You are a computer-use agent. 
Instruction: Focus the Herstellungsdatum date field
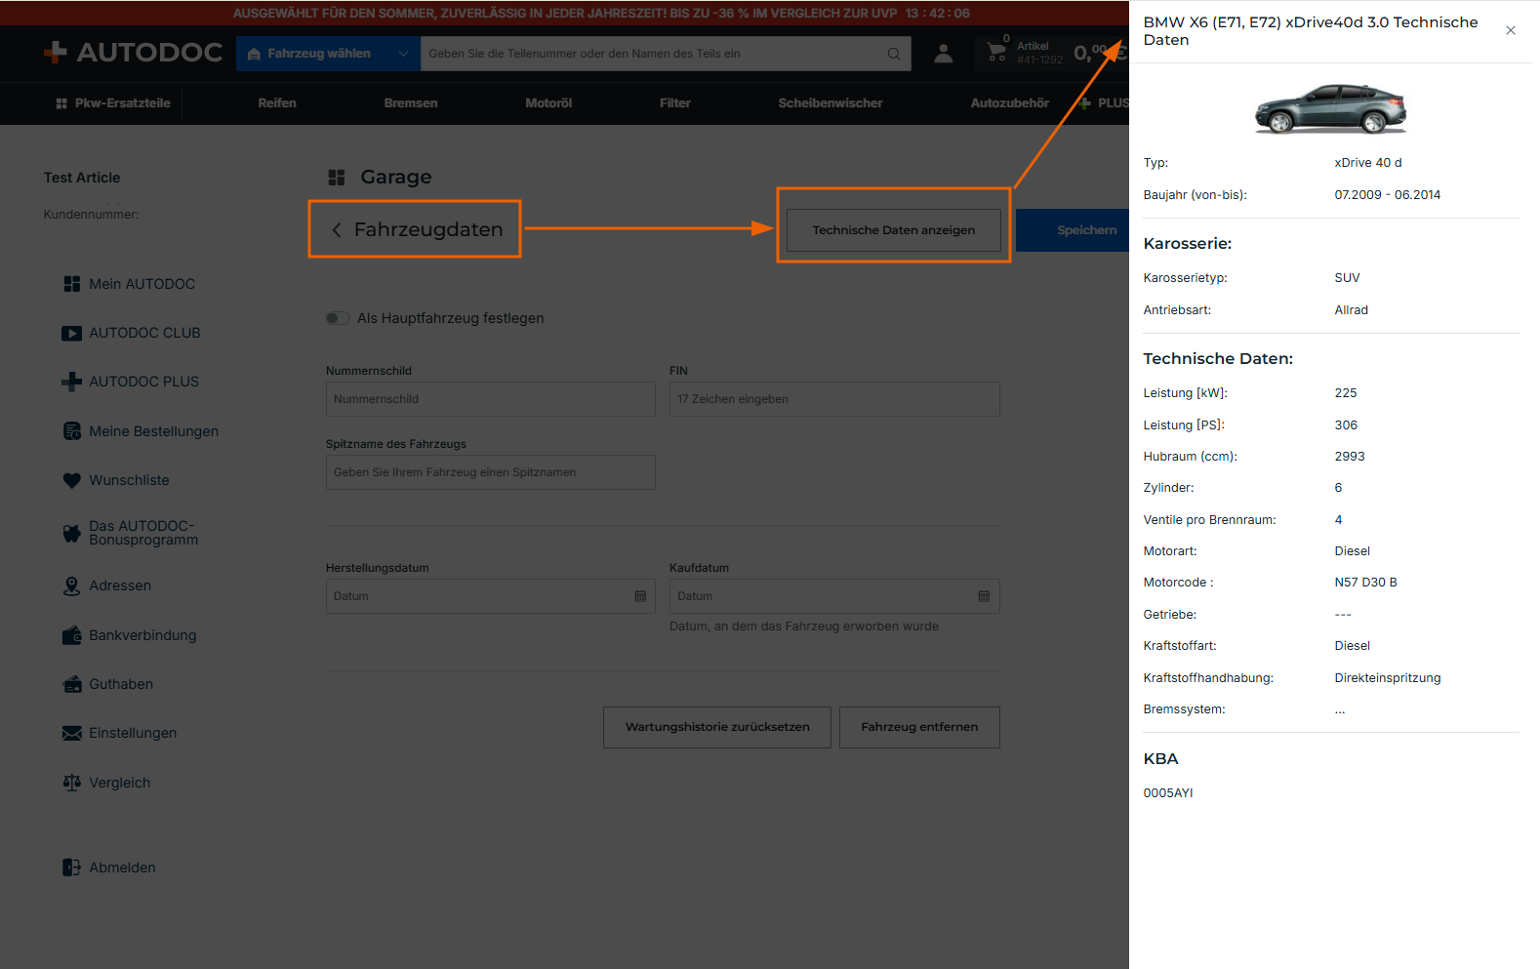coord(491,596)
